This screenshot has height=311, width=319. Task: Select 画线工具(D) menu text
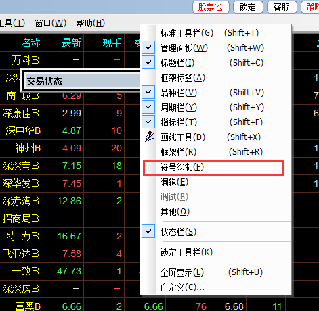[x=182, y=137]
